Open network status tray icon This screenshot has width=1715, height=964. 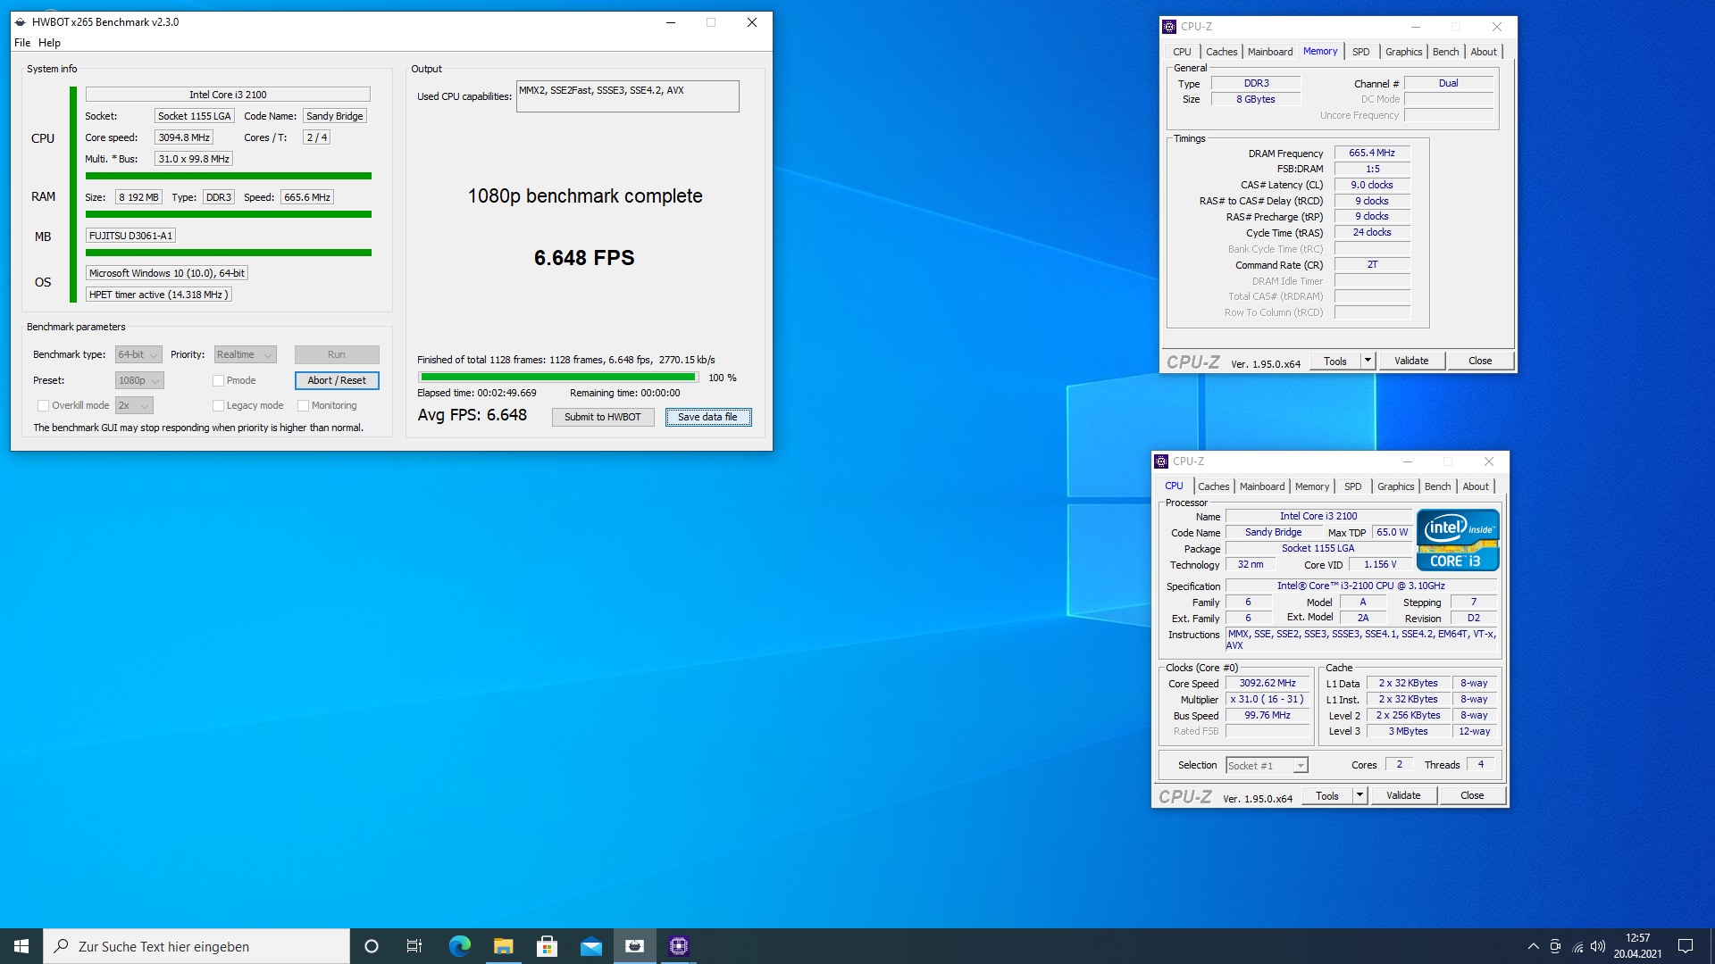[x=1577, y=946]
